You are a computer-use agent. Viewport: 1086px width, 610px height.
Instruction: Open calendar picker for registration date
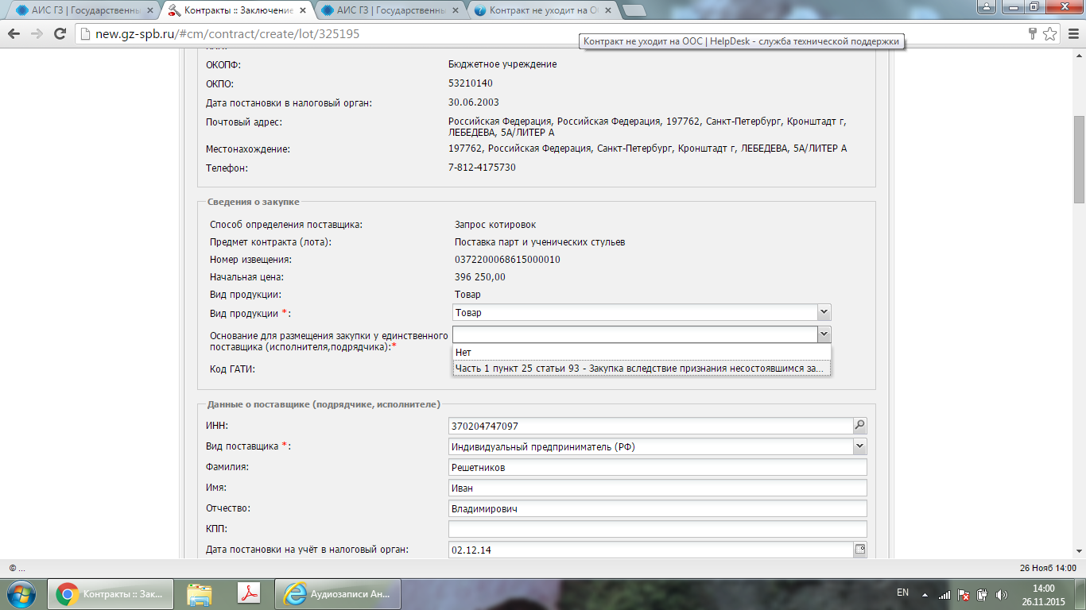pos(859,549)
